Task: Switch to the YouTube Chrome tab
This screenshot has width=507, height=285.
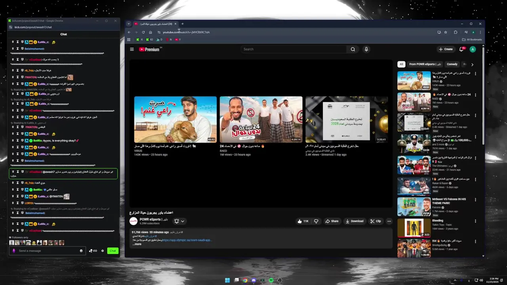Action: 155,24
